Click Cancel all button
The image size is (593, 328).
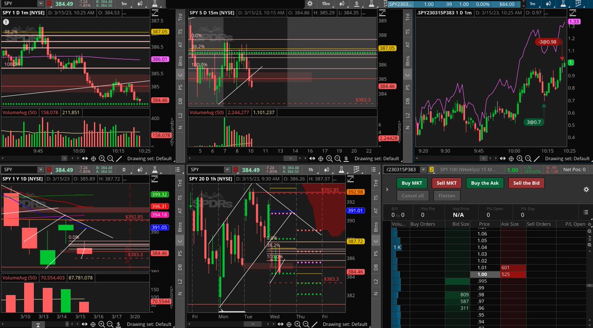[414, 195]
